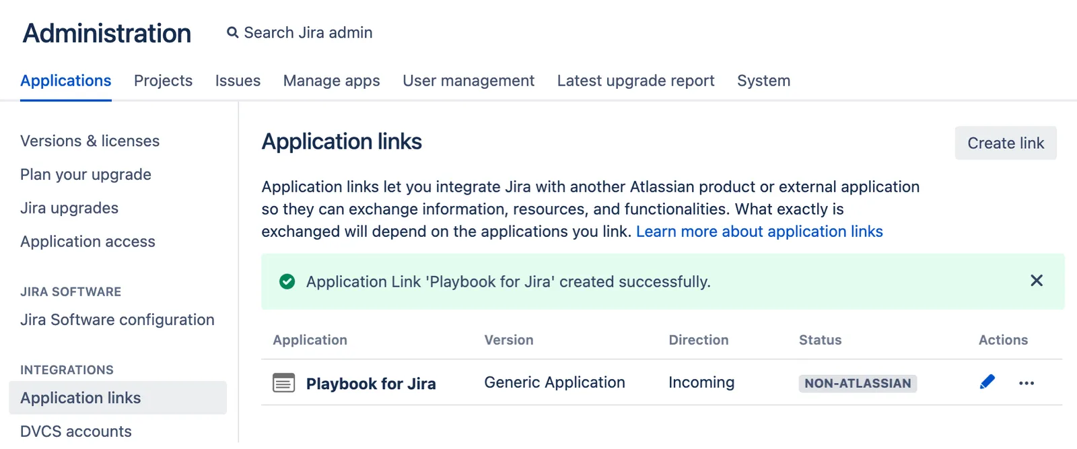
Task: Click the INTEGRATIONS section label
Action: pos(67,370)
